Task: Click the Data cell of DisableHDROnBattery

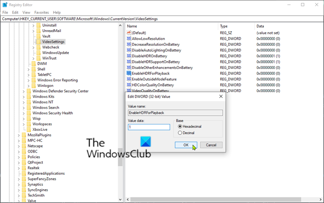Action: 268,56
